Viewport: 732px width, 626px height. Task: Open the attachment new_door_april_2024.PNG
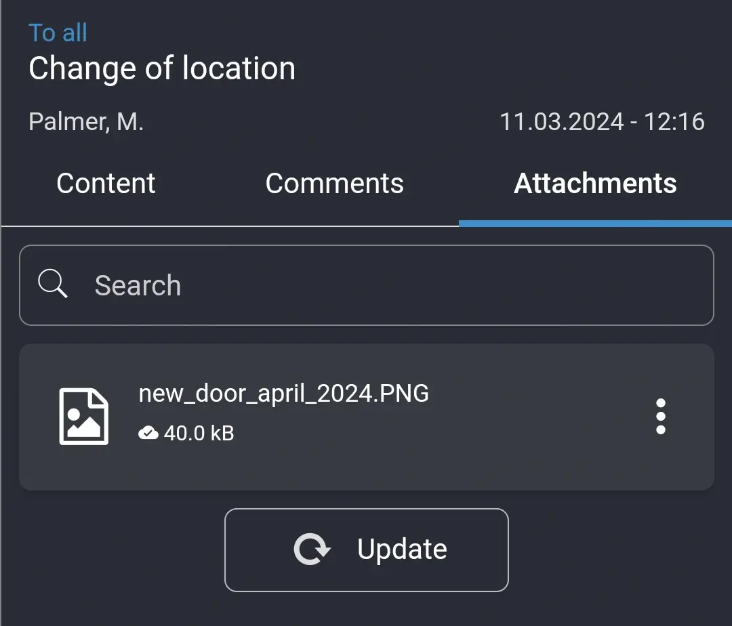point(284,393)
